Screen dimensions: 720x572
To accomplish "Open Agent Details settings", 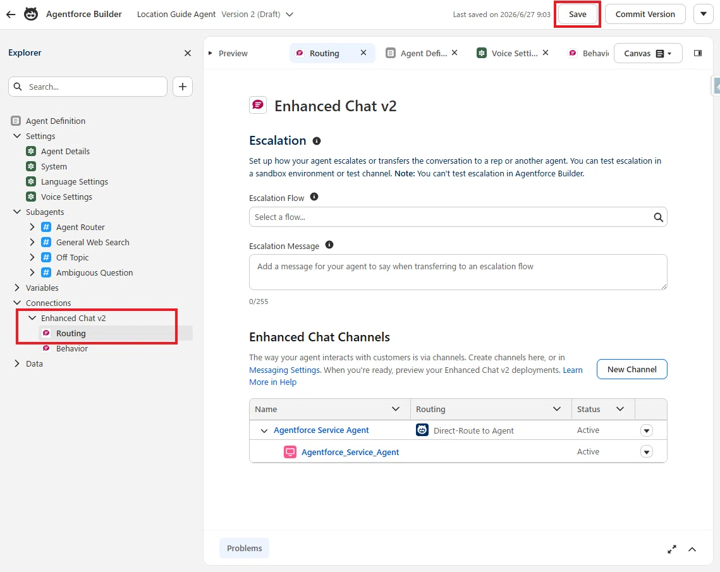I will pyautogui.click(x=65, y=151).
